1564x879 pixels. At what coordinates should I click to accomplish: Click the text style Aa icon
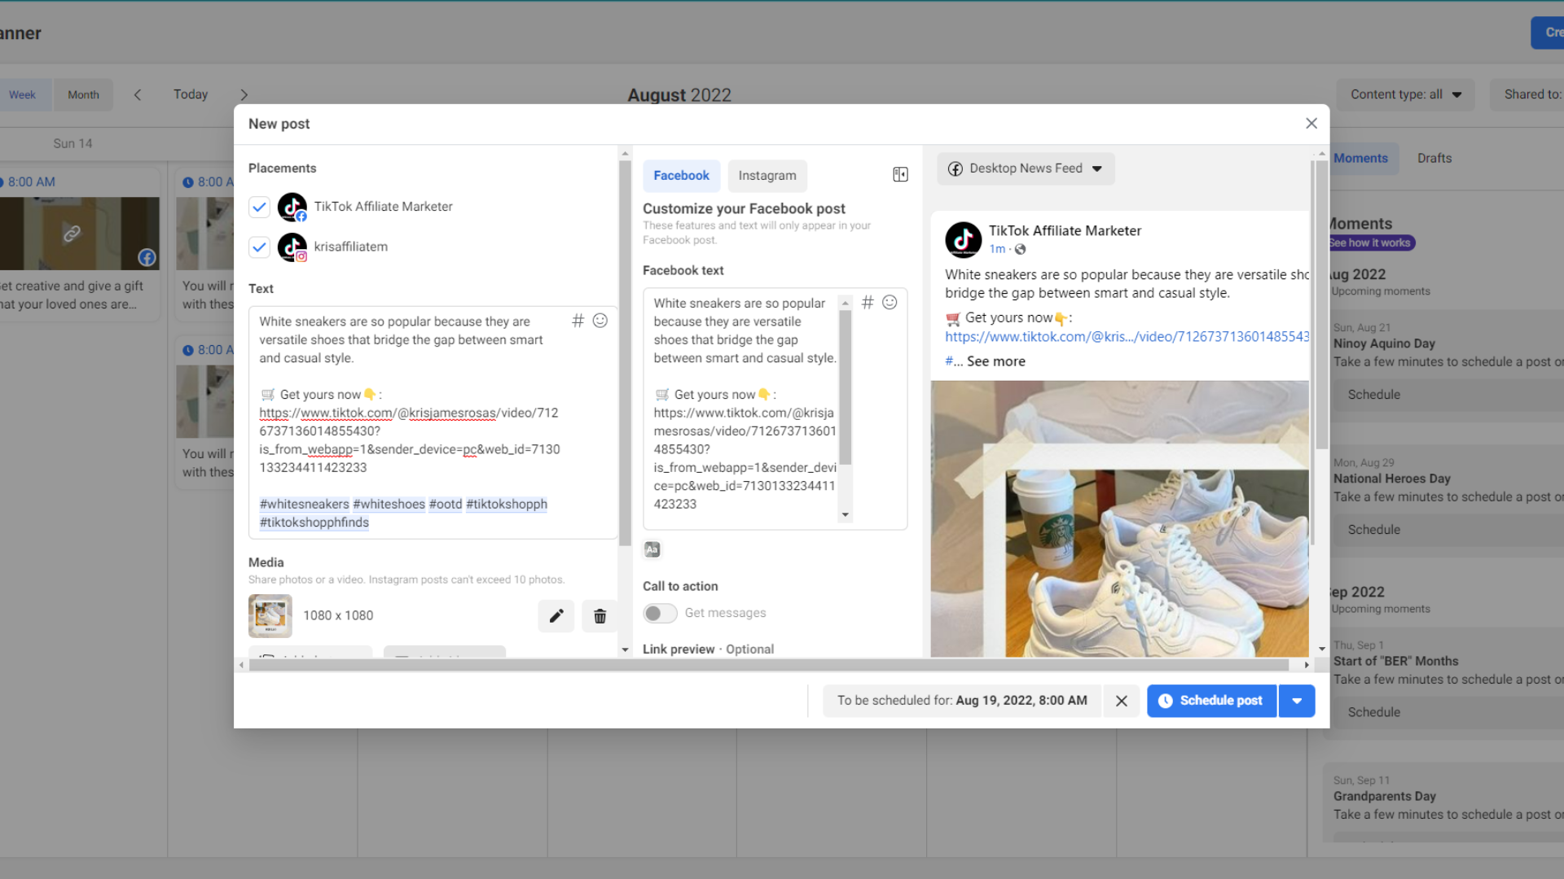tap(652, 549)
